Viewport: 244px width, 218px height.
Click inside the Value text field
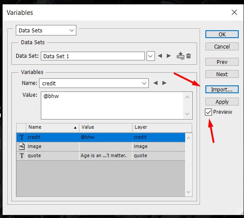pos(112,105)
